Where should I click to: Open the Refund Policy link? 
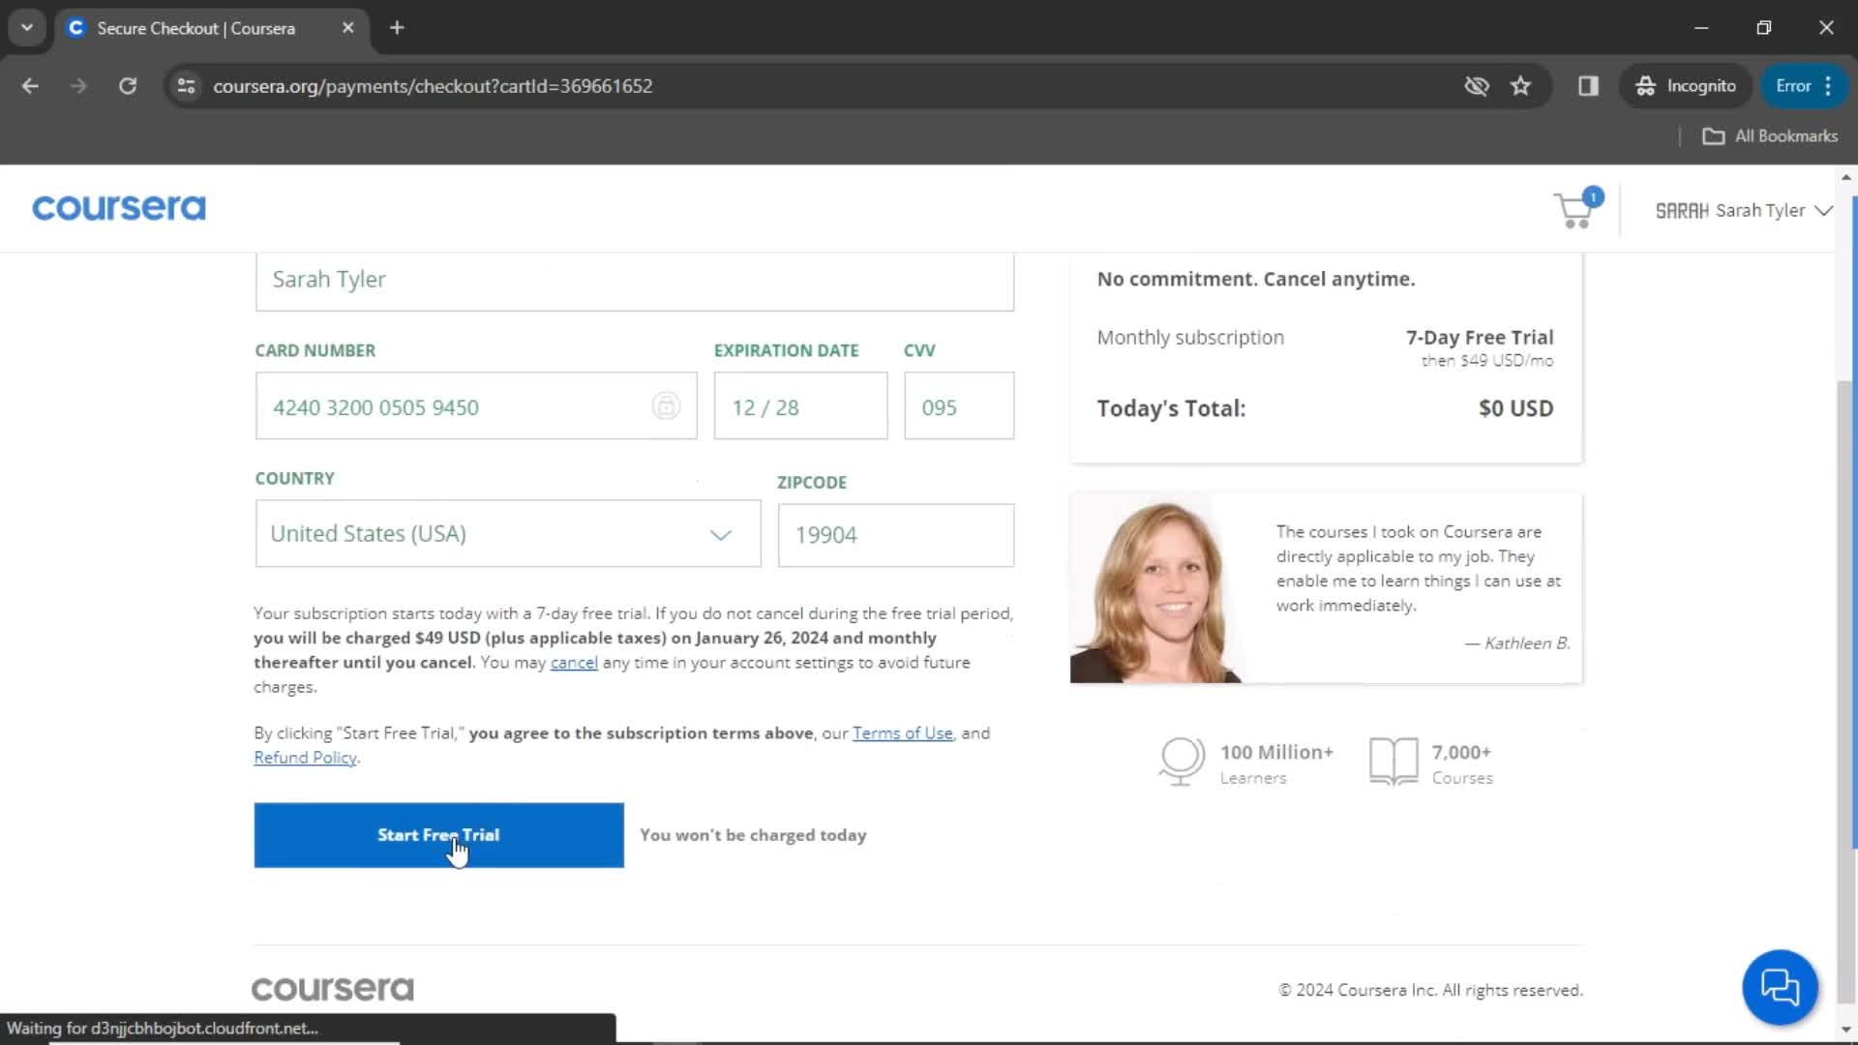(x=305, y=758)
